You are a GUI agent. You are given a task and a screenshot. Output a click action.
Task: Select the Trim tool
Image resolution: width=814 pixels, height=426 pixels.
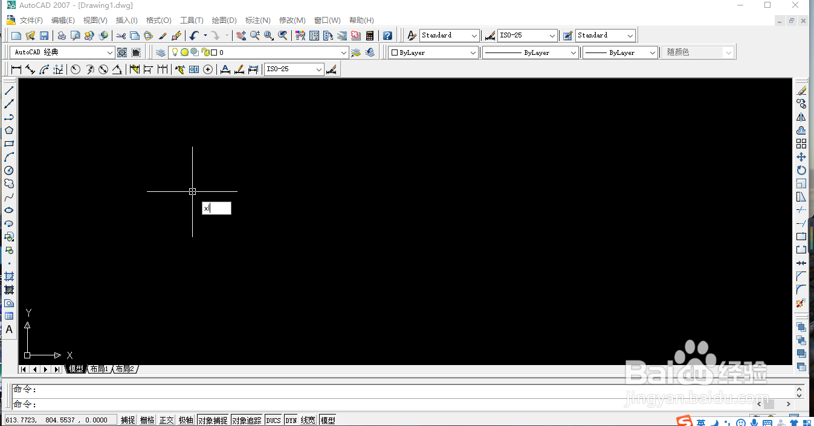(801, 210)
